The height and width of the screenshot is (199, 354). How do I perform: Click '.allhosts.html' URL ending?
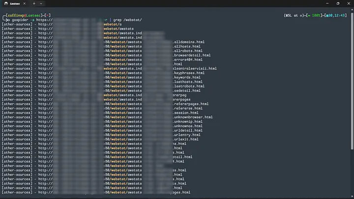[186, 47]
